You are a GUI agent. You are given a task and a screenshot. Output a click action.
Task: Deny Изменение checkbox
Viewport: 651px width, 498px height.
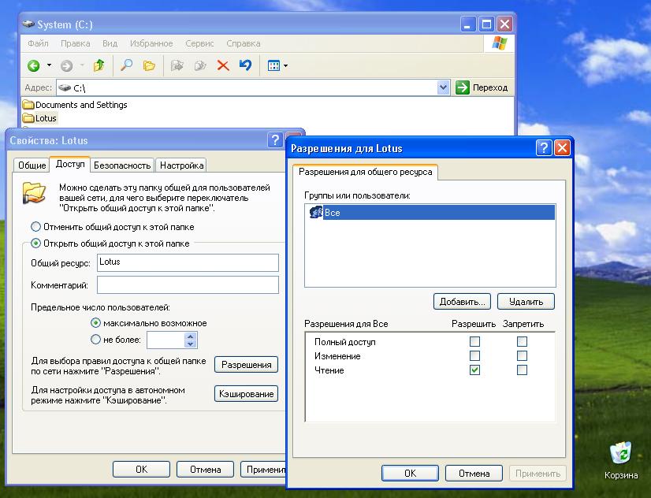[x=522, y=355]
